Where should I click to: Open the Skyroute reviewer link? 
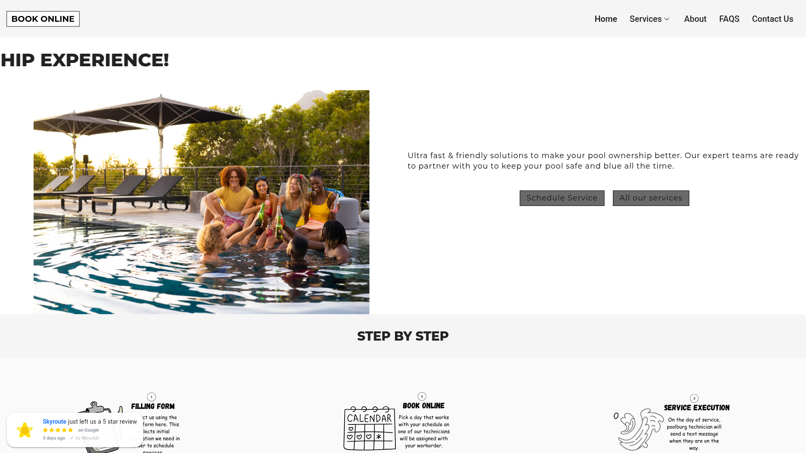pyautogui.click(x=55, y=422)
